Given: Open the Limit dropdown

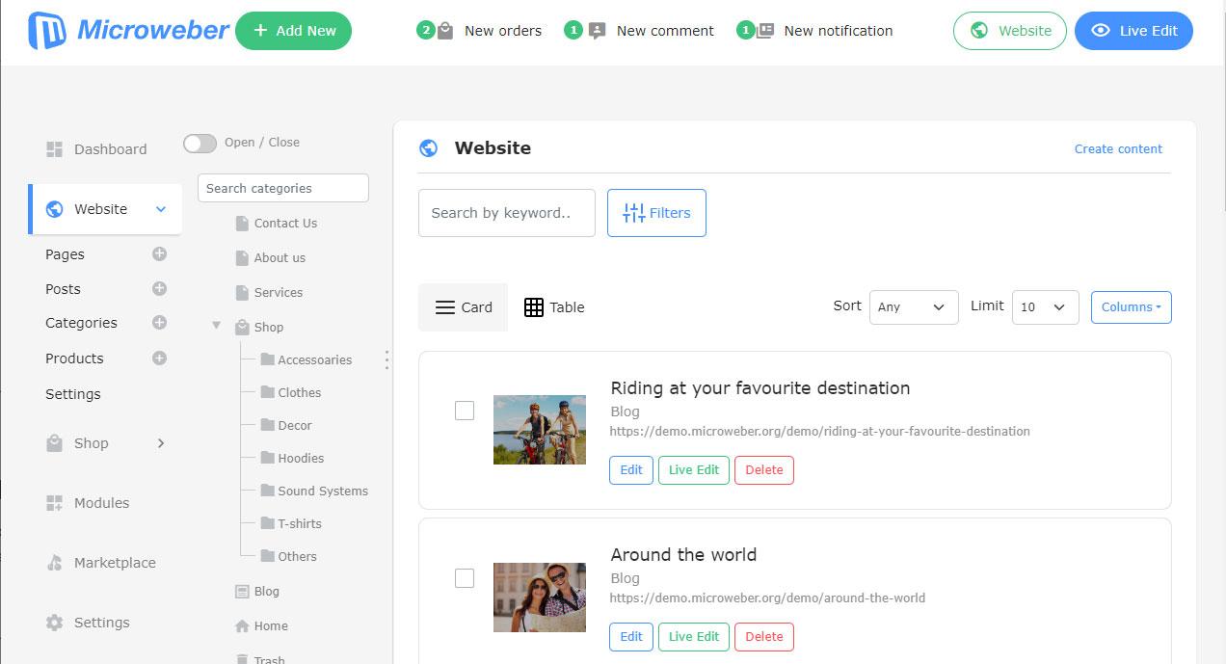Looking at the screenshot, I should 1045,307.
